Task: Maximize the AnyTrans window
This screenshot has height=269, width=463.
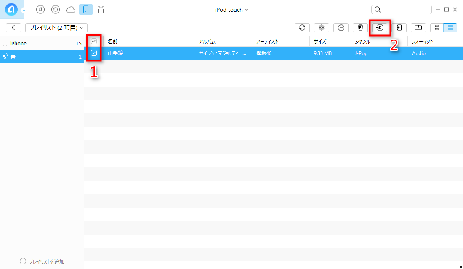Action: coord(447,10)
